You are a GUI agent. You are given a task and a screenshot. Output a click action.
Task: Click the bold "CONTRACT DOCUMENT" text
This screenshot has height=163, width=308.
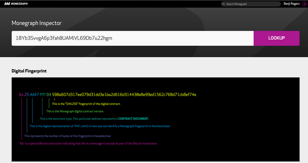point(133,119)
